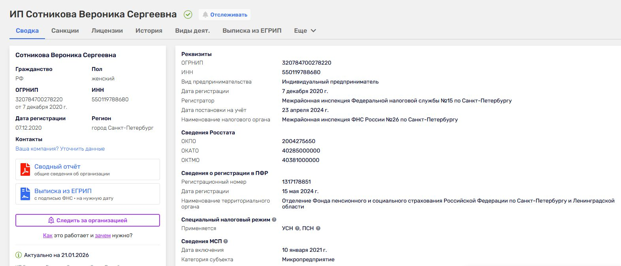The width and height of the screenshot is (621, 266).
Task: Click the Как link
Action: tap(48, 235)
